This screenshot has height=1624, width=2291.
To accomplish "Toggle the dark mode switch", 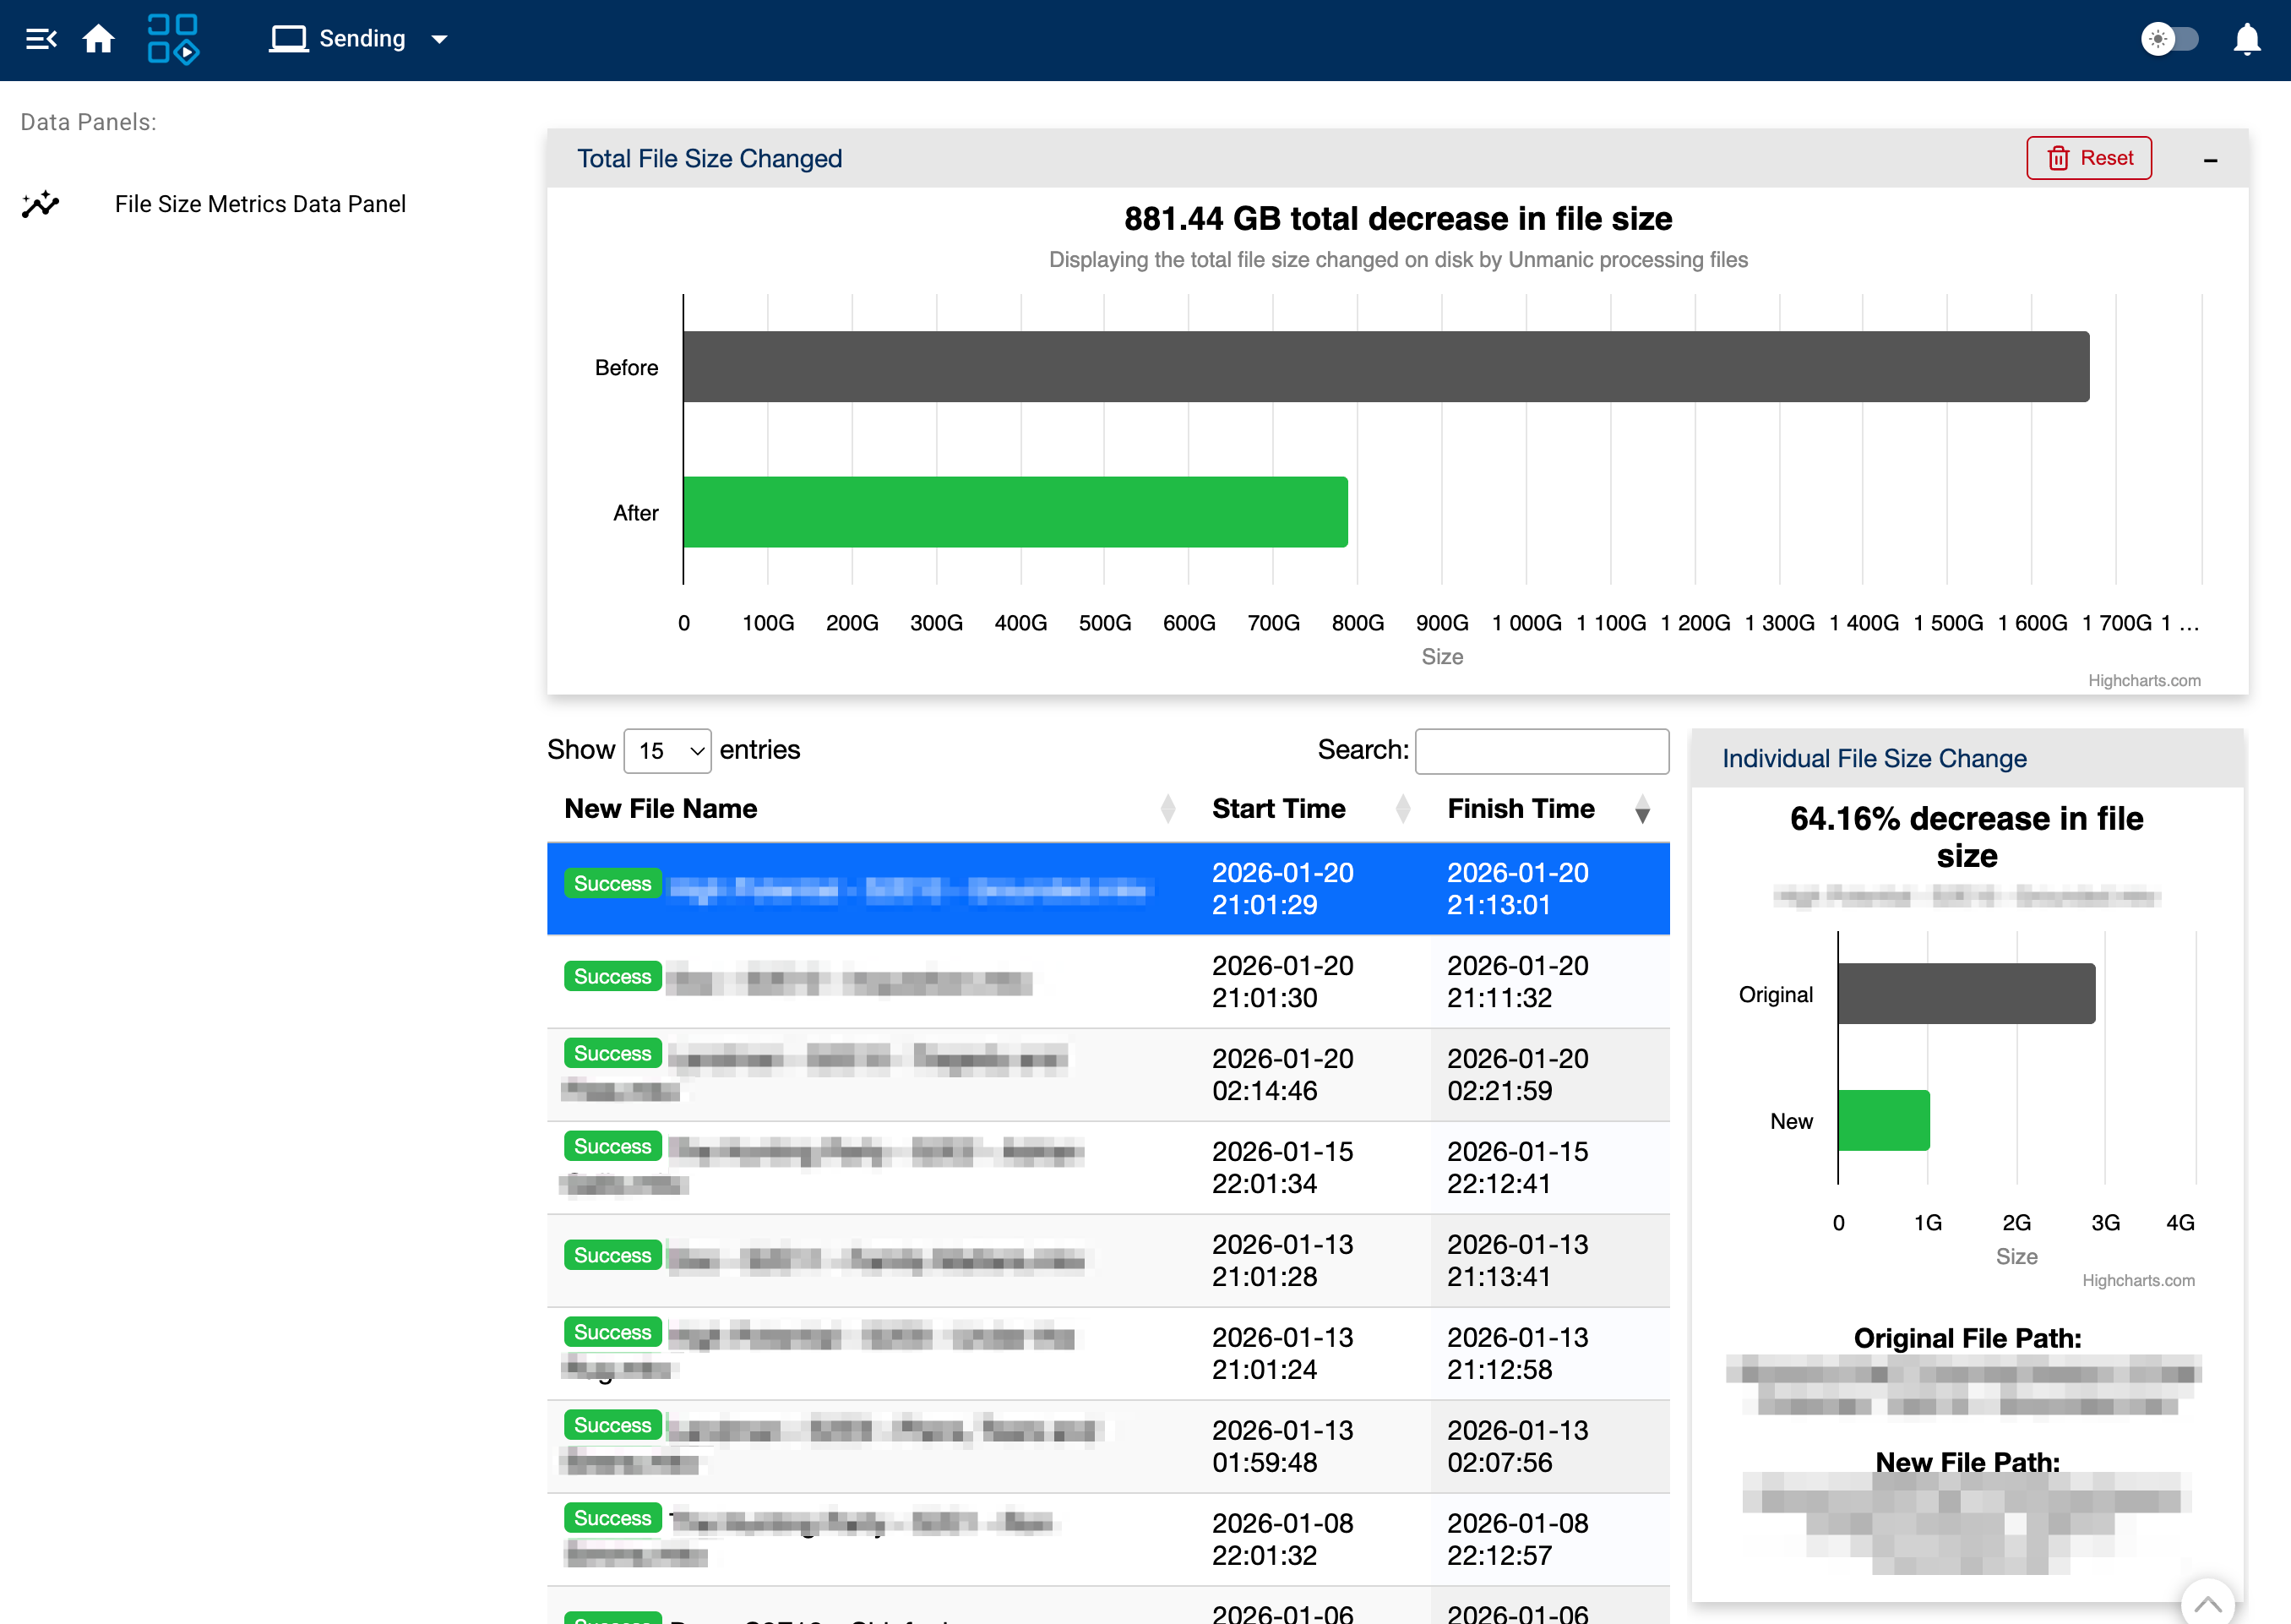I will point(2170,39).
